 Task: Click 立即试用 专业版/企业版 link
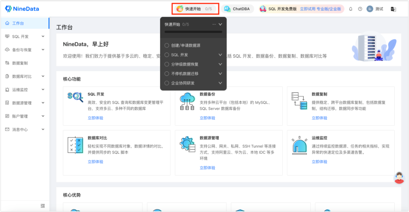(320, 9)
